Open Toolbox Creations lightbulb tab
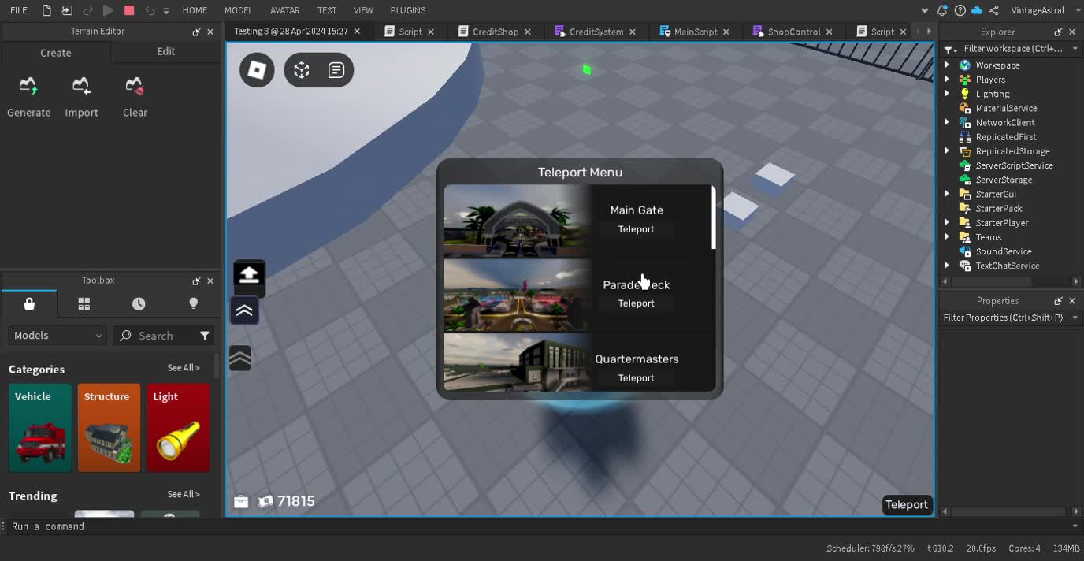Image resolution: width=1084 pixels, height=561 pixels. pyautogui.click(x=194, y=304)
